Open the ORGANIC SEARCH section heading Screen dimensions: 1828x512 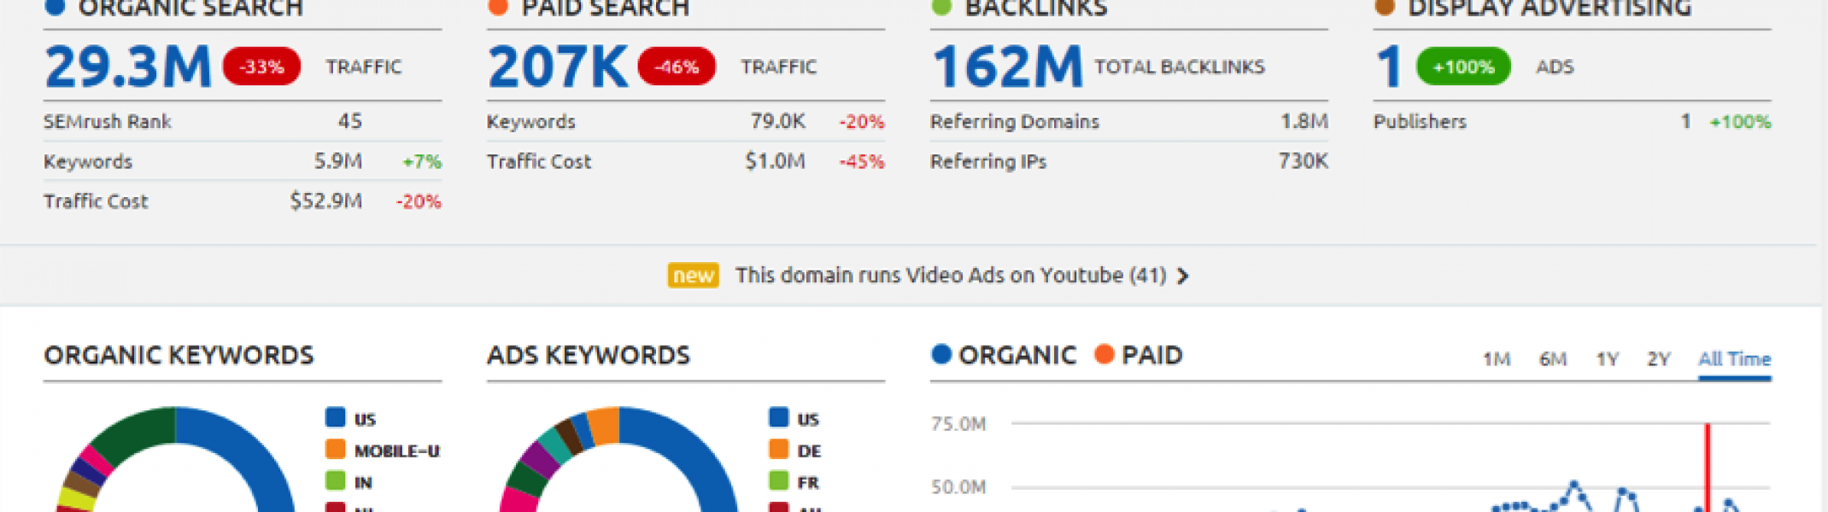pos(190,9)
